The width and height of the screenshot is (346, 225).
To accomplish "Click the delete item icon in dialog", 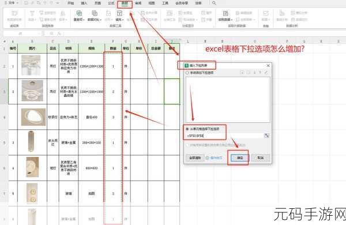I will [248, 73].
